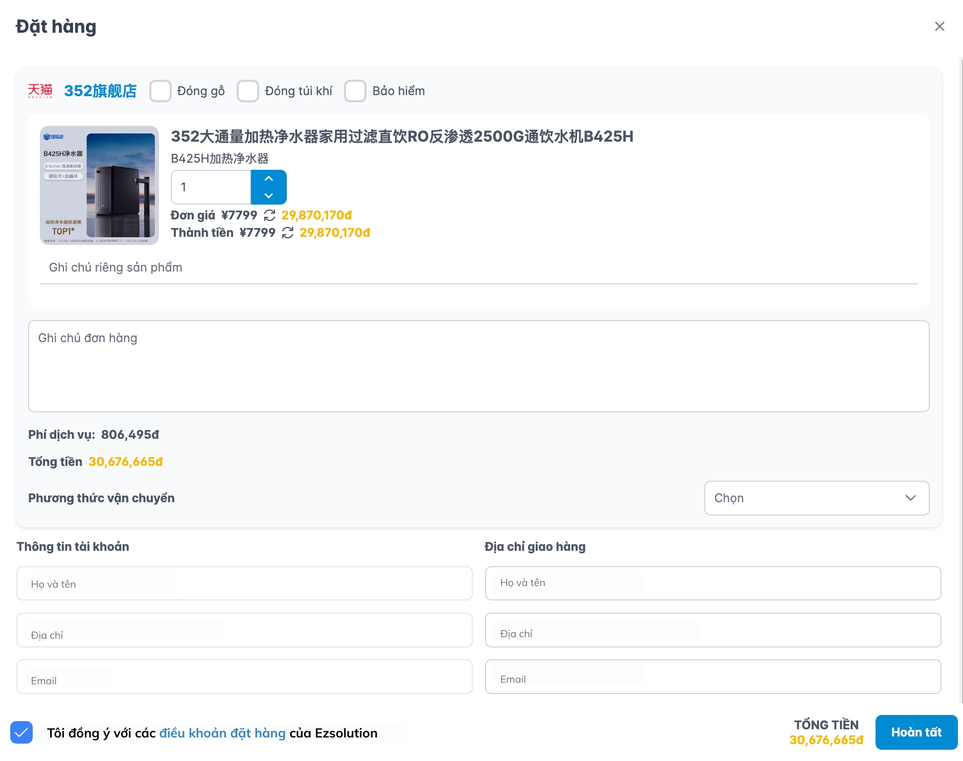Click into the Ghi chú đơn hàng textarea
963x761 pixels.
pyautogui.click(x=478, y=366)
